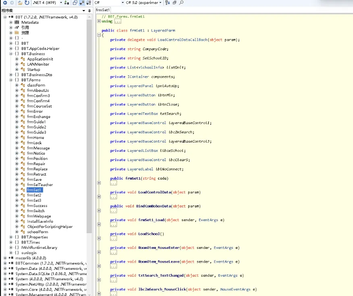Open the C# language dropdown
The height and width of the screenshot is (296, 353).
tap(123, 3)
